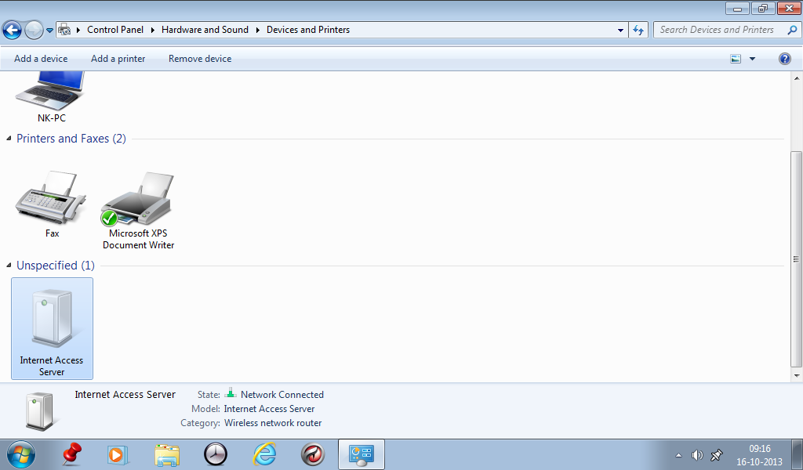
Task: Launch Internet Explorer from taskbar
Action: (265, 454)
